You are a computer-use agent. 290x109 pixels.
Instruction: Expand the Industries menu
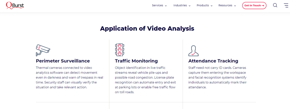pos(182,5)
